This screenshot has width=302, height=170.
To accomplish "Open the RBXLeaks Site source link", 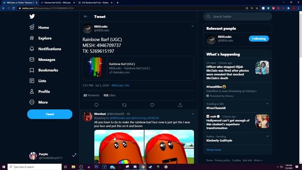I will pyautogui.click(x=120, y=85).
